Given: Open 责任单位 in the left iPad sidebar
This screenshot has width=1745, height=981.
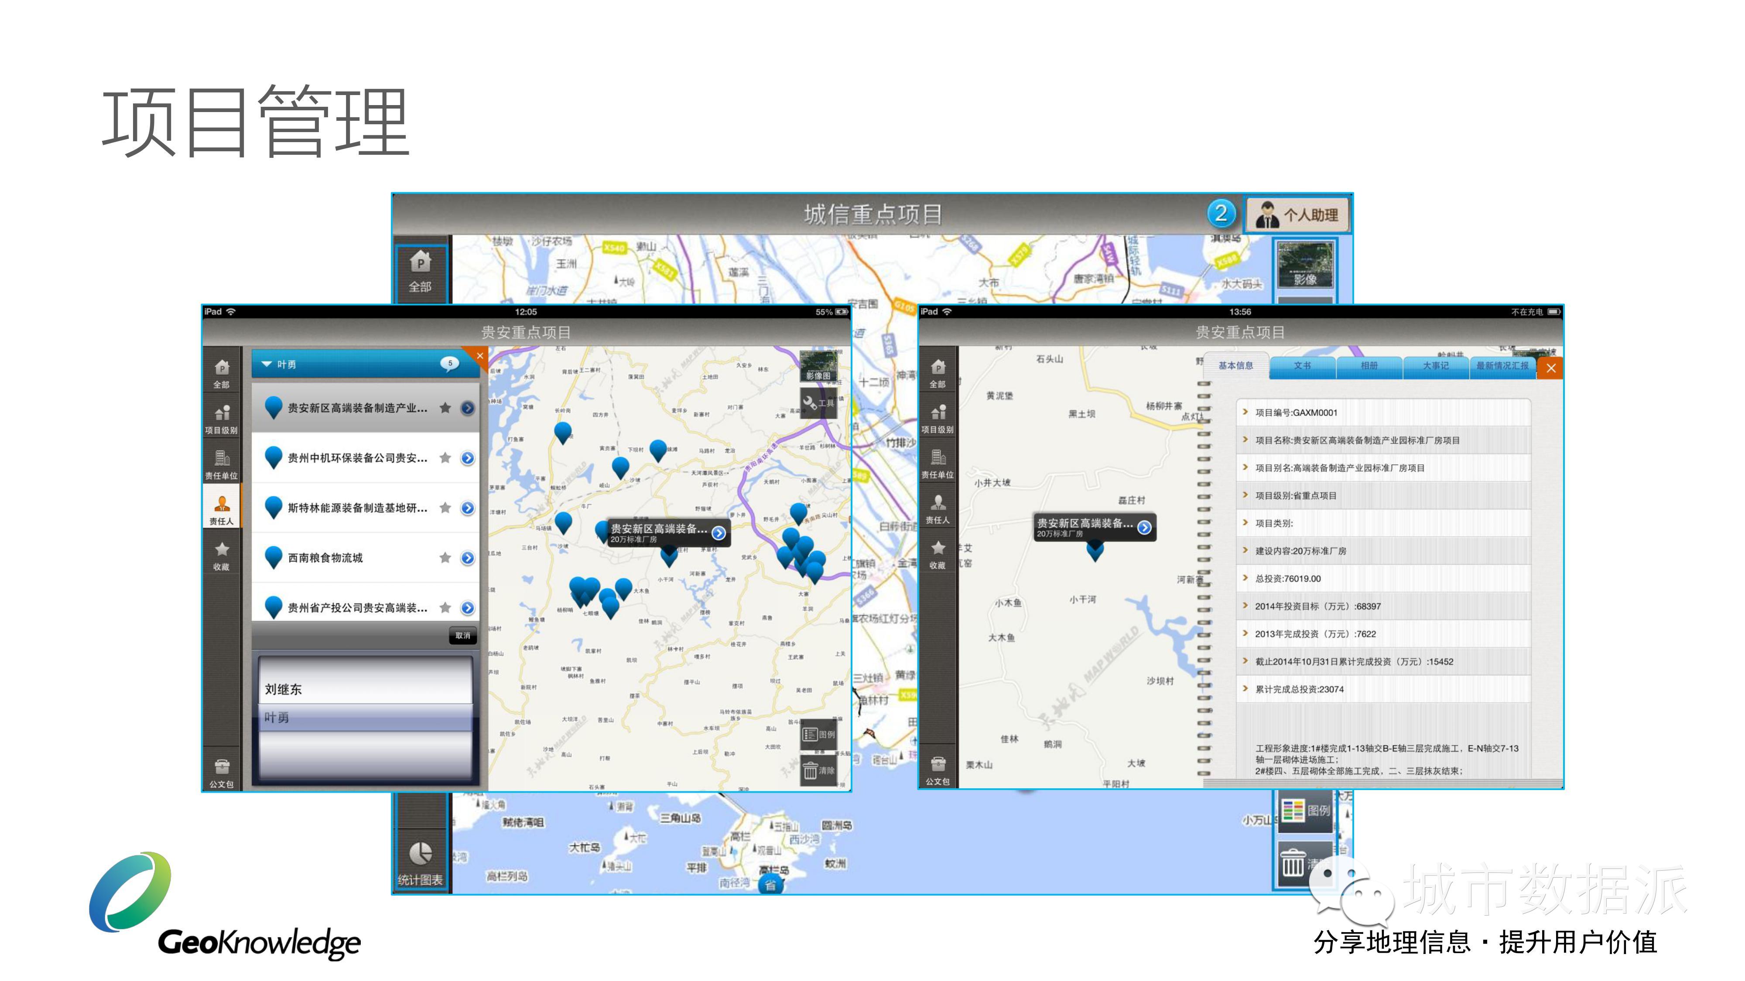Looking at the screenshot, I should click(x=222, y=464).
